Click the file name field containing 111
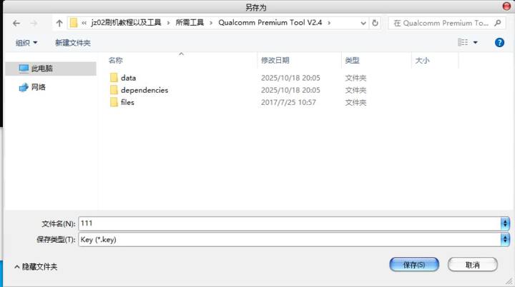The height and width of the screenshot is (287, 515). click(x=290, y=223)
